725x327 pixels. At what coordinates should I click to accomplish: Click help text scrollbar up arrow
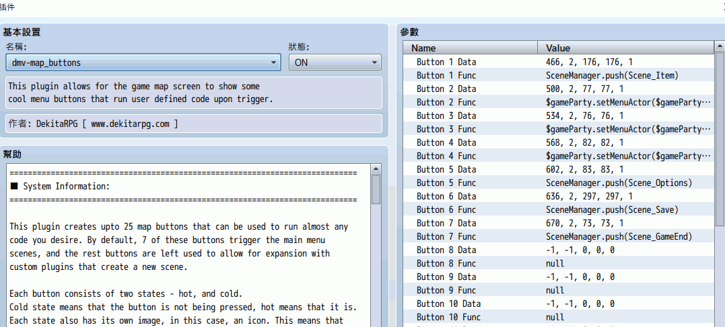(x=376, y=169)
